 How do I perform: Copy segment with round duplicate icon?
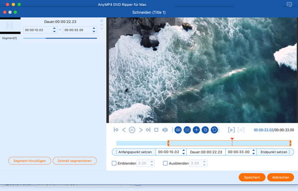(x=205, y=130)
